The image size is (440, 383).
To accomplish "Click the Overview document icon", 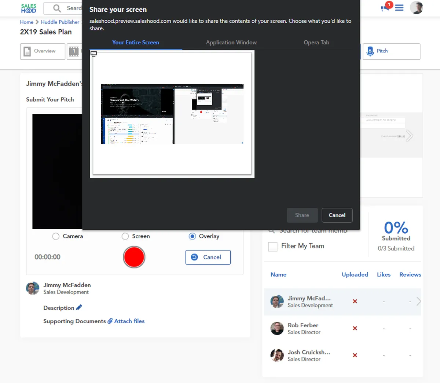I will 27,51.
